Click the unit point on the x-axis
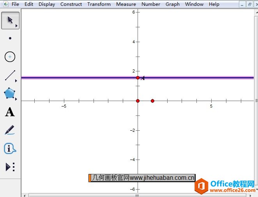The width and height of the screenshot is (258, 197). (152, 101)
